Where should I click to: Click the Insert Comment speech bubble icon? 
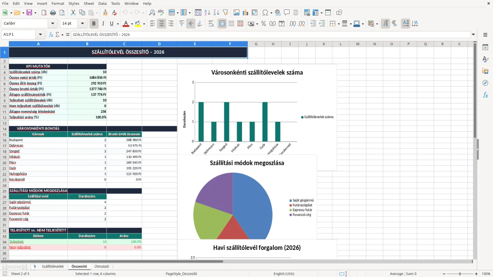click(287, 13)
